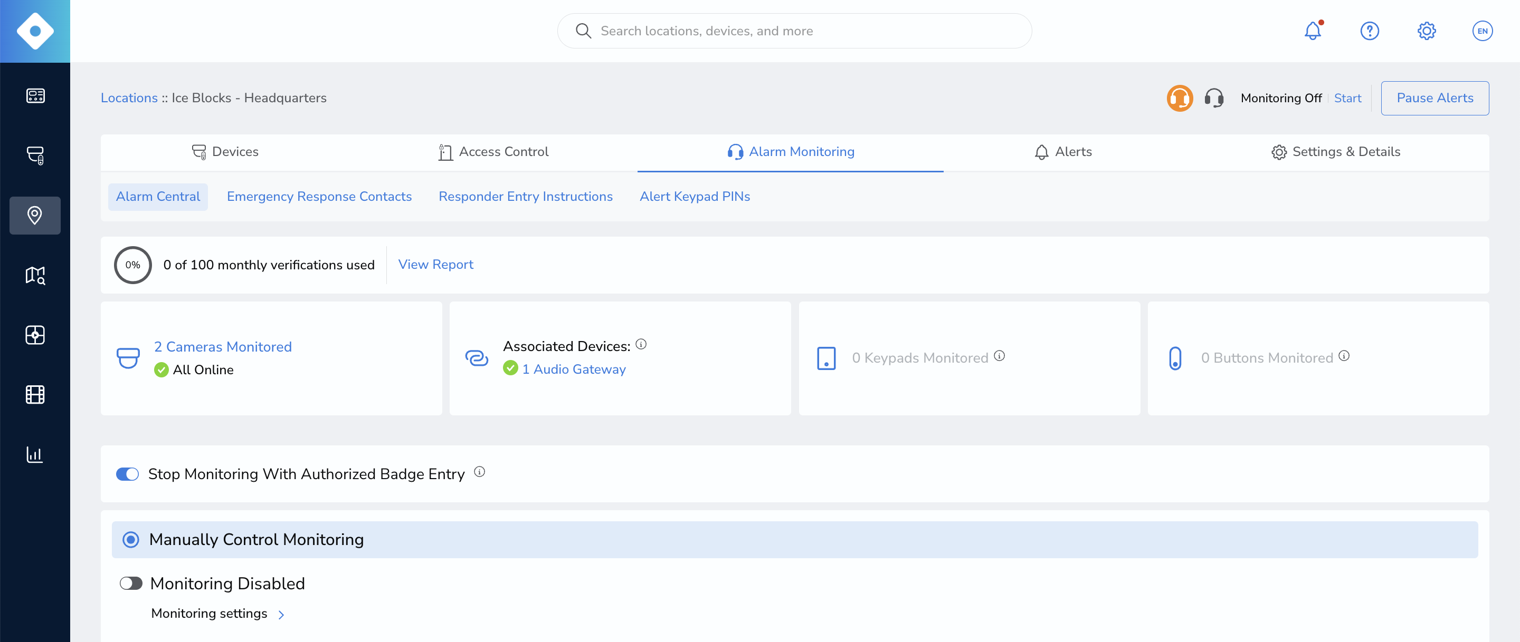Enable the Monitoring Disabled toggle

pyautogui.click(x=131, y=583)
